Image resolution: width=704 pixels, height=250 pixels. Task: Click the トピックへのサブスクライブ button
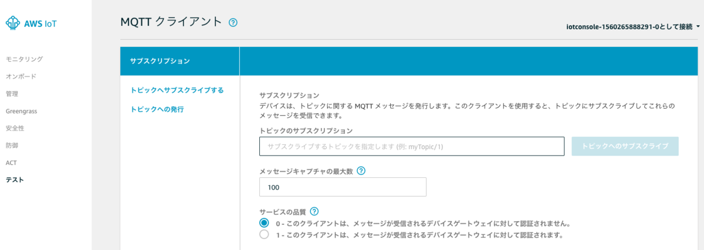coord(625,146)
